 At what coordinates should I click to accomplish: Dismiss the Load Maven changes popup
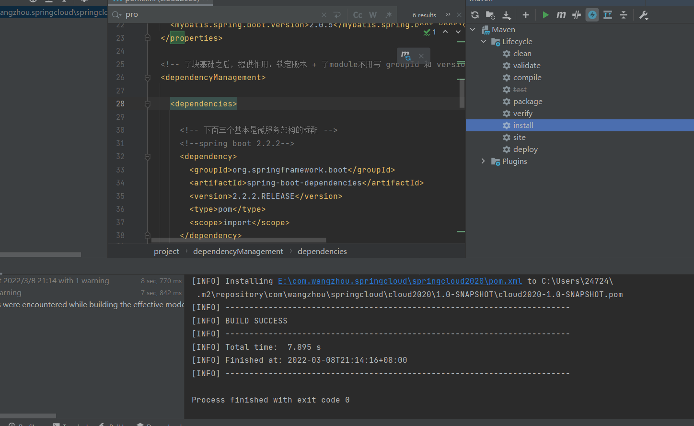tap(421, 56)
